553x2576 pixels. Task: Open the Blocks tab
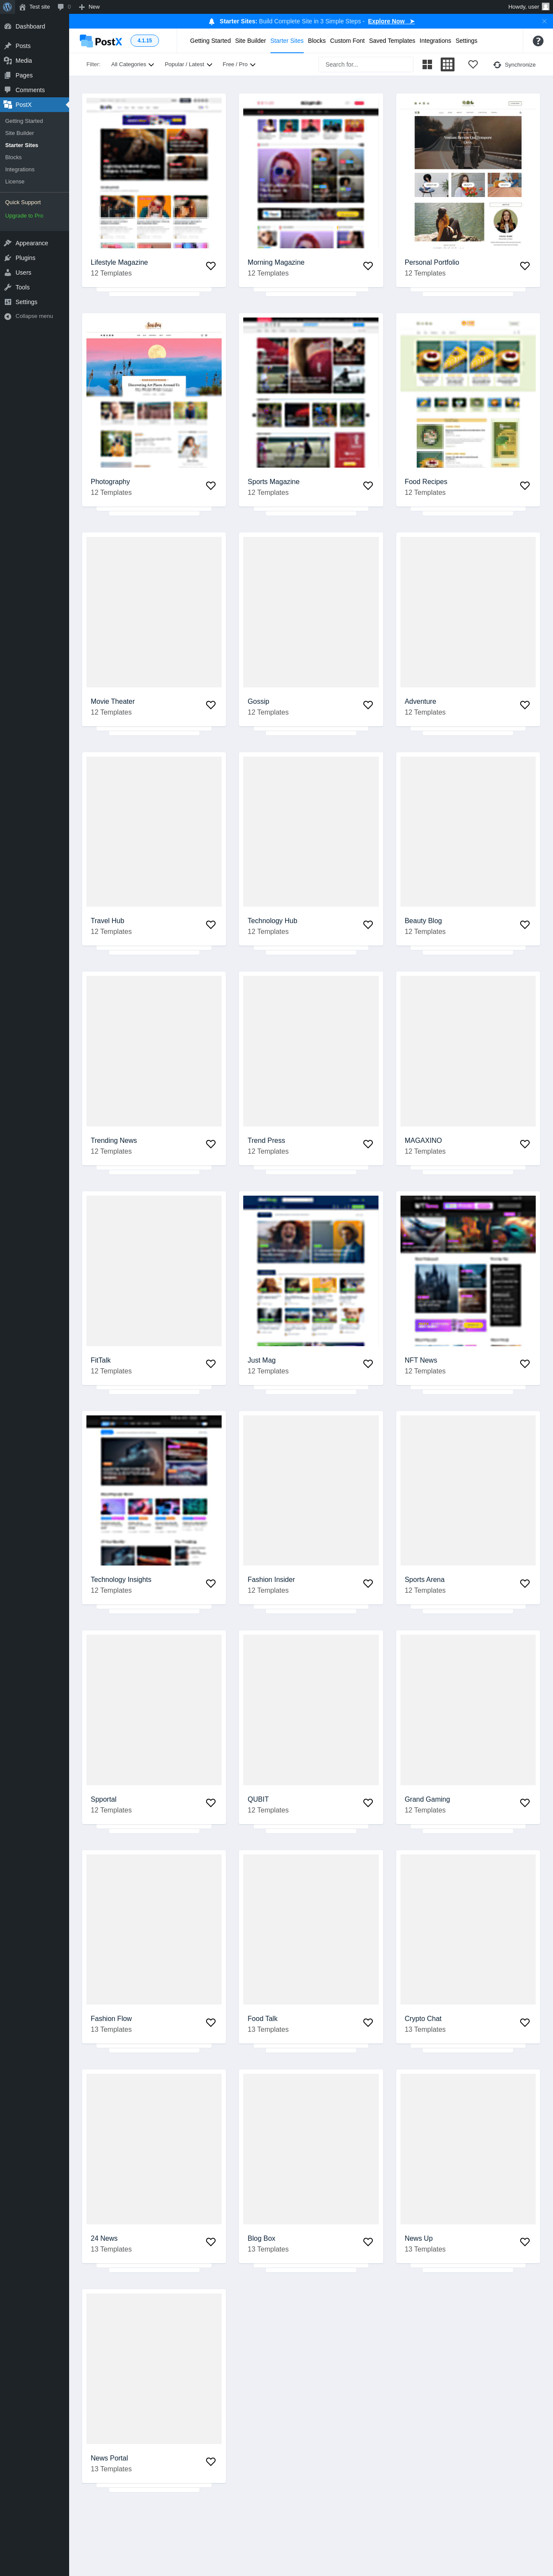point(316,41)
